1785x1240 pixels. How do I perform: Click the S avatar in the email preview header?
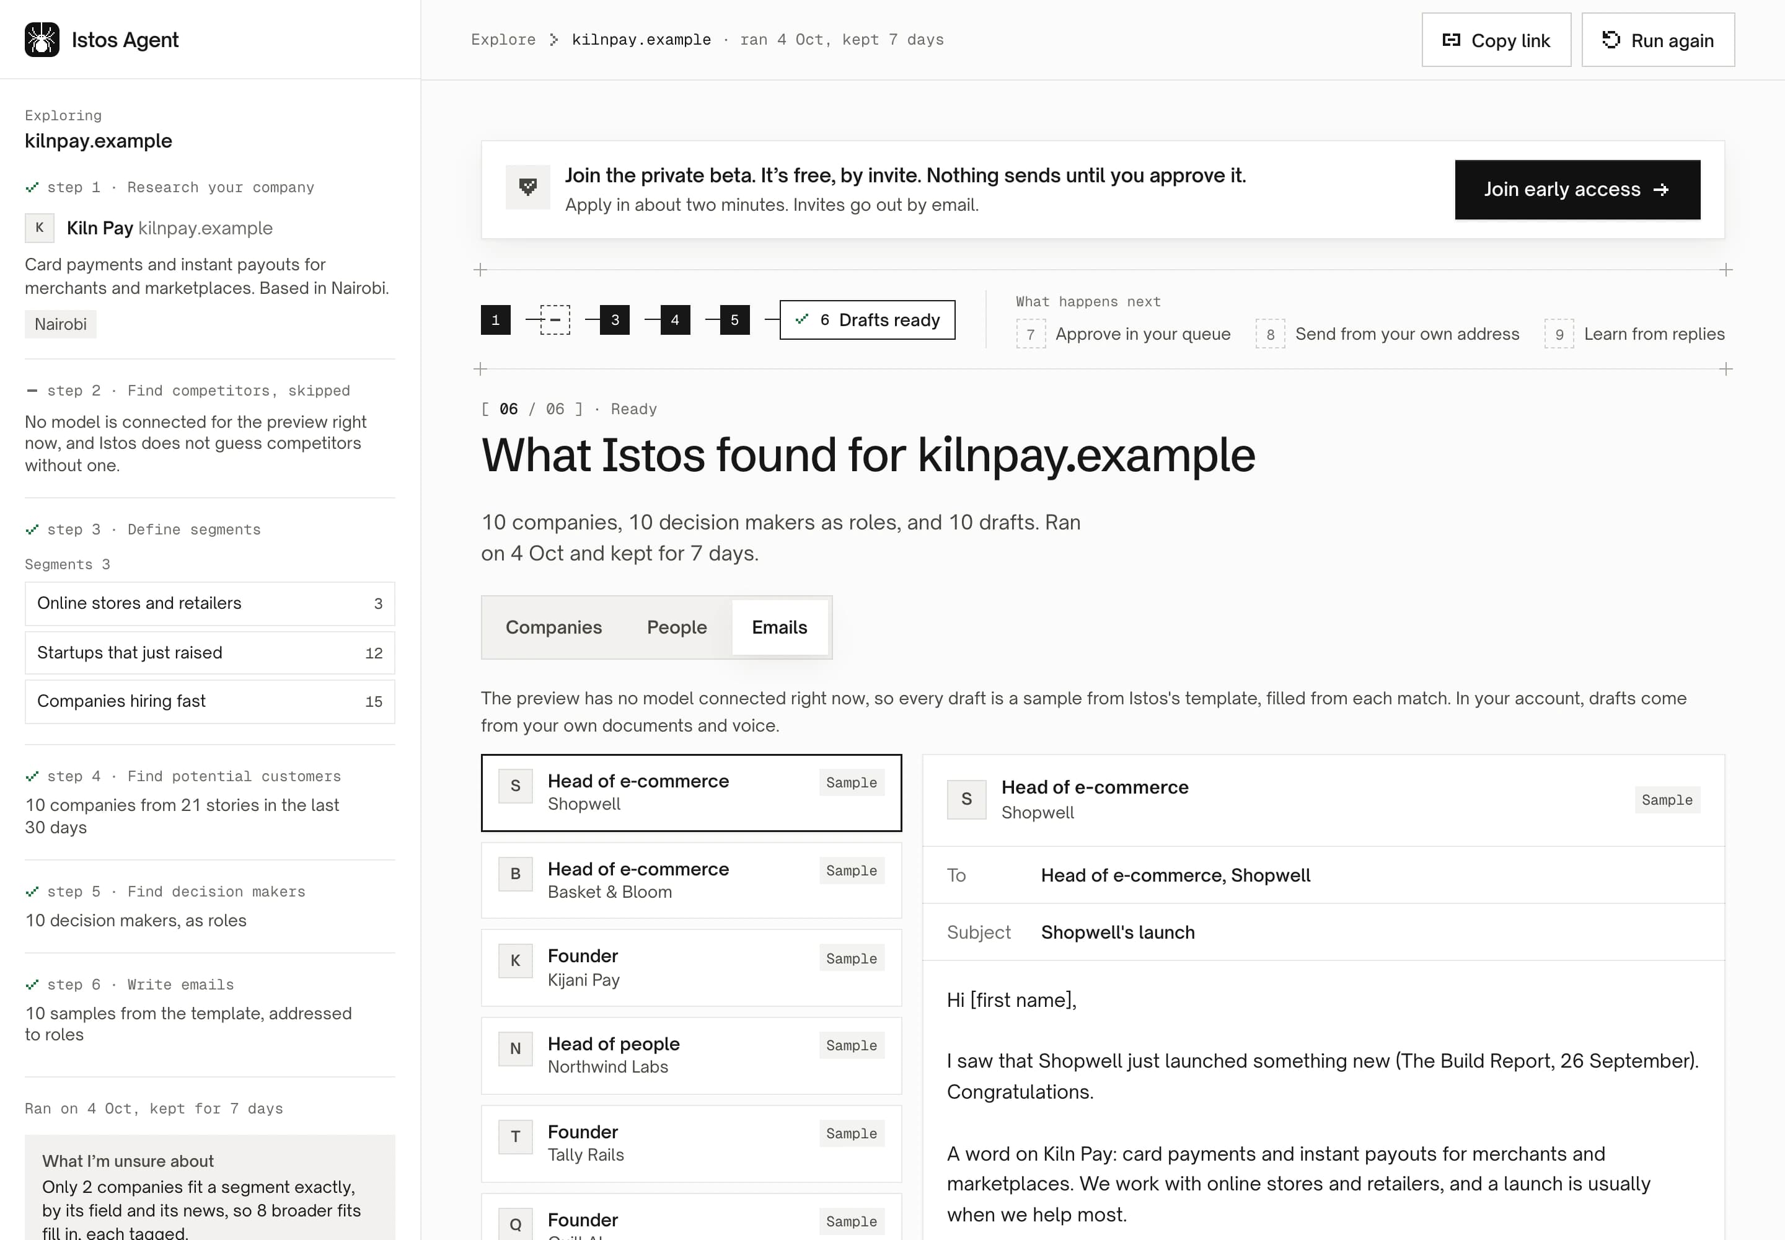click(x=966, y=799)
